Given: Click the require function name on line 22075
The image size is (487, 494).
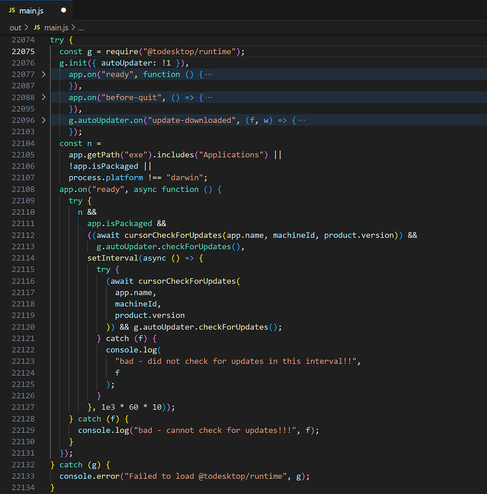Looking at the screenshot, I should [x=122, y=51].
